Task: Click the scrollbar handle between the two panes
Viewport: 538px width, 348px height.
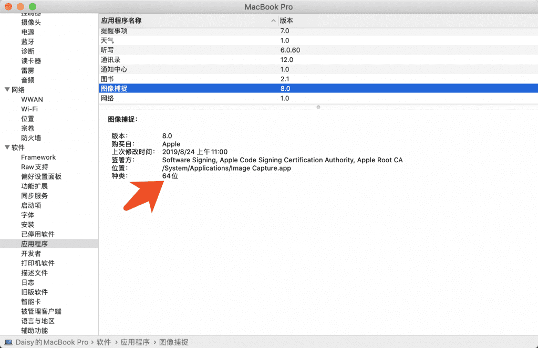Action: [318, 107]
